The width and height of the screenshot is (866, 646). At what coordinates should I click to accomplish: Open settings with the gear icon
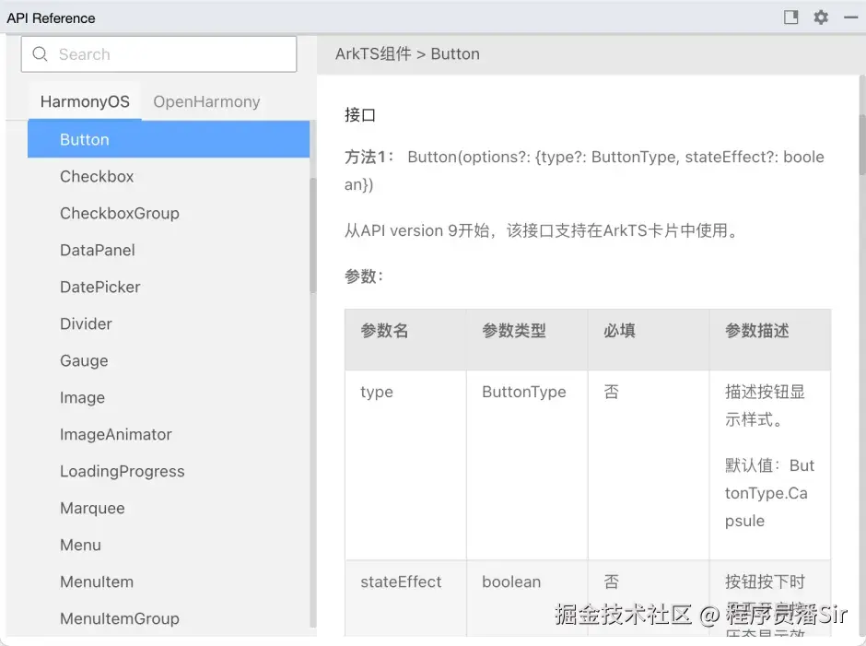pyautogui.click(x=821, y=18)
